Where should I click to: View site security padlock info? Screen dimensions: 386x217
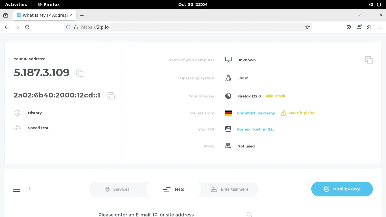76,27
